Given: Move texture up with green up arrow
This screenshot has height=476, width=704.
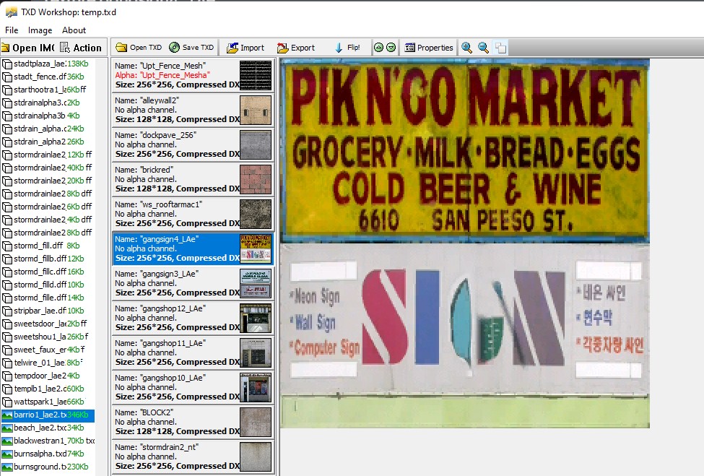Looking at the screenshot, I should (378, 48).
